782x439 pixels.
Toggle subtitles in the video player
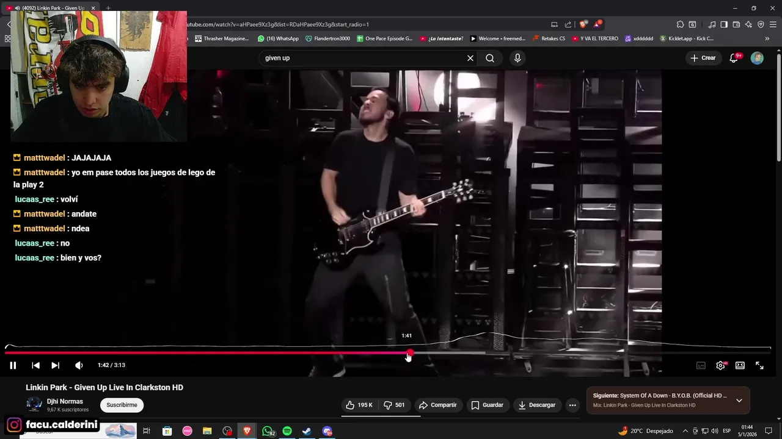coord(701,365)
